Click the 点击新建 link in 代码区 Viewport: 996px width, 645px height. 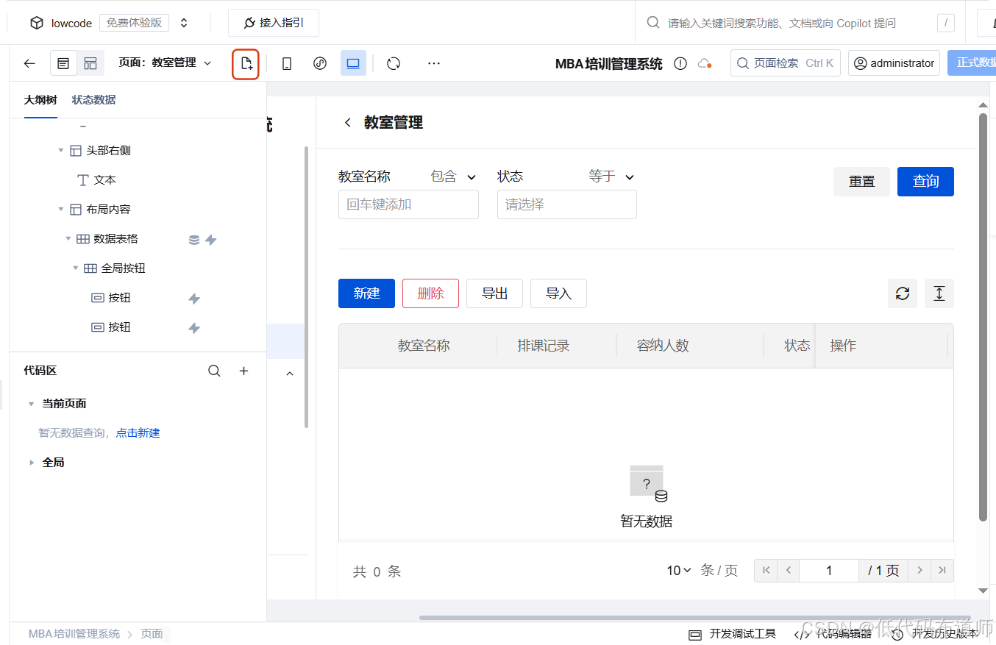(x=138, y=432)
